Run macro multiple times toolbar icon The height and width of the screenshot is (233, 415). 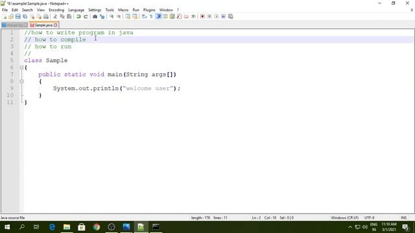pos(223,16)
